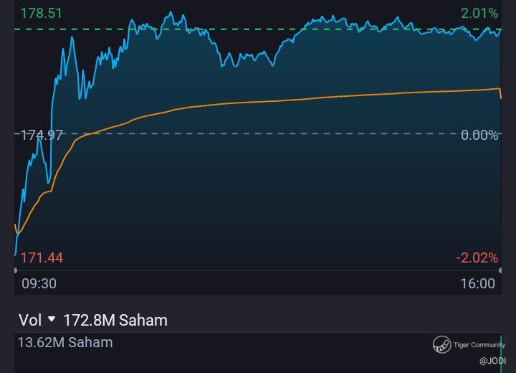This screenshot has width=516, height=373.
Task: Click the 171.44 low price label
Action: 41,258
